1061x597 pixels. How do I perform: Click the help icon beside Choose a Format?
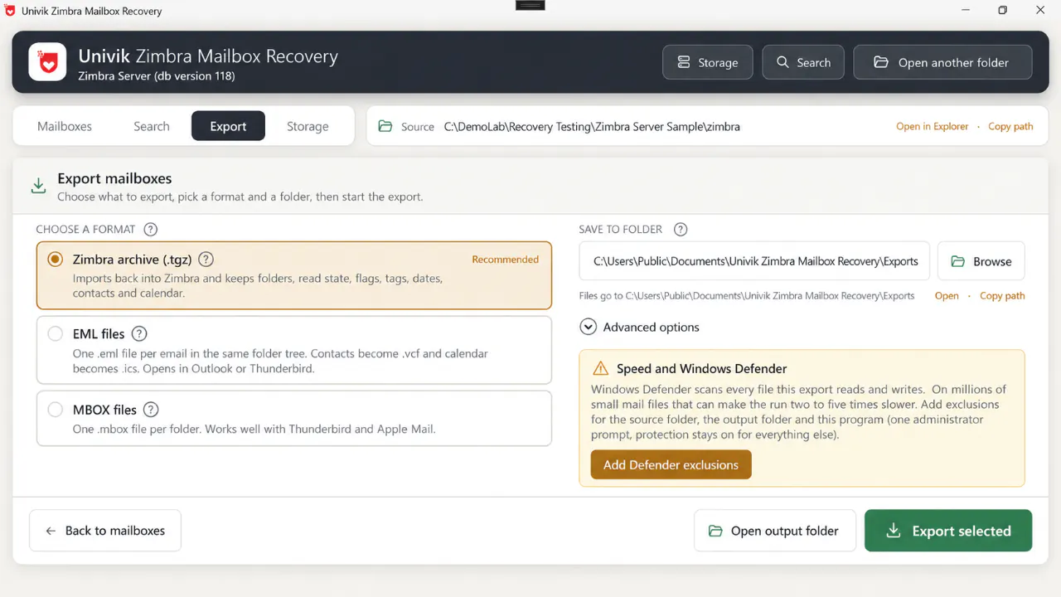[x=150, y=230]
